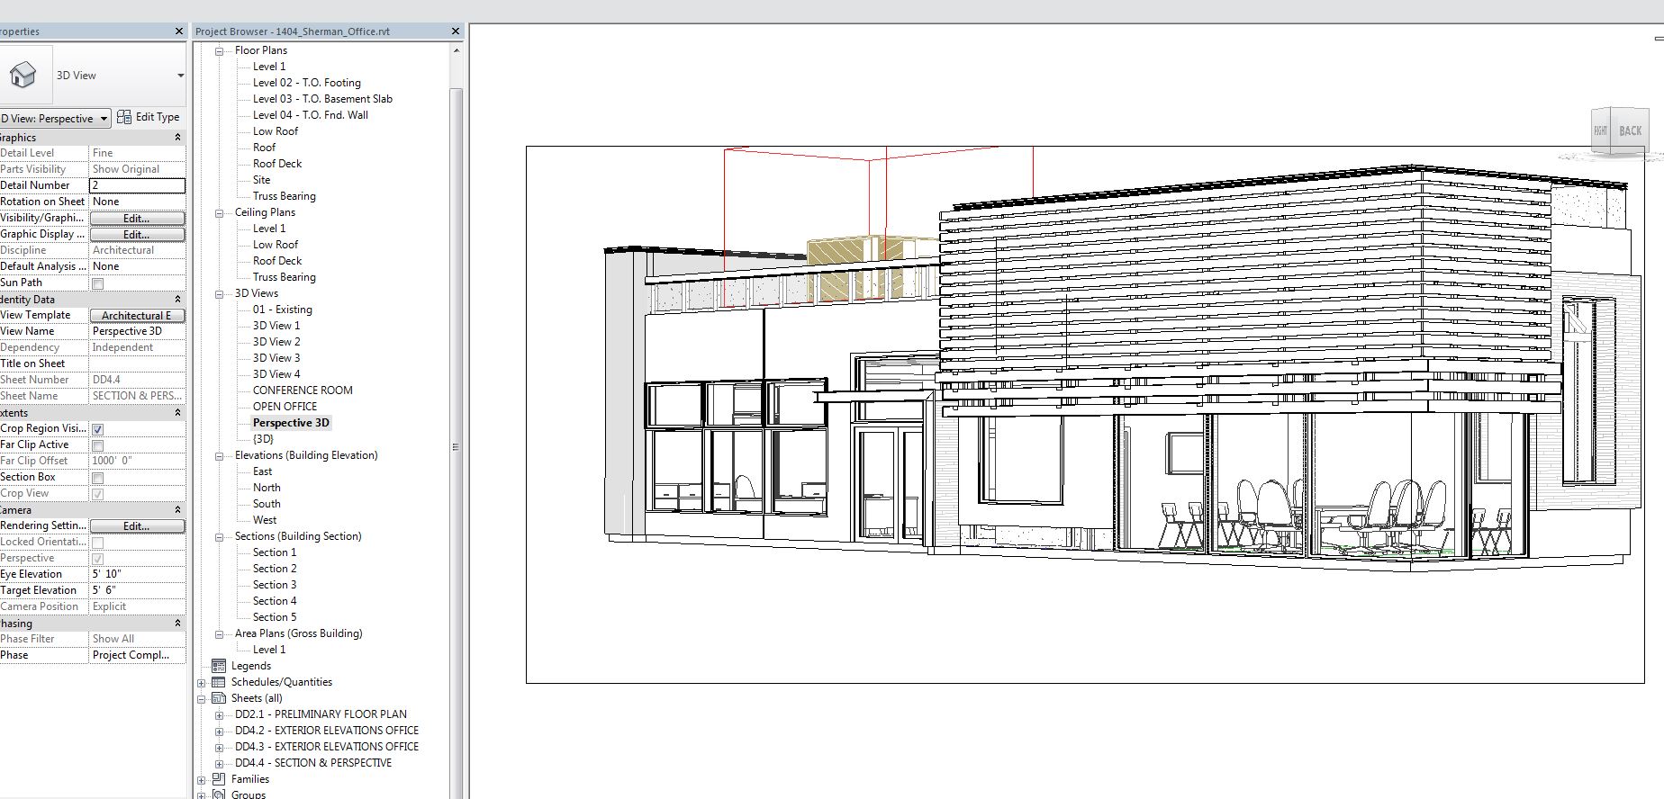The image size is (1664, 799).
Task: Click the Sheets (all) icon
Action: click(218, 698)
